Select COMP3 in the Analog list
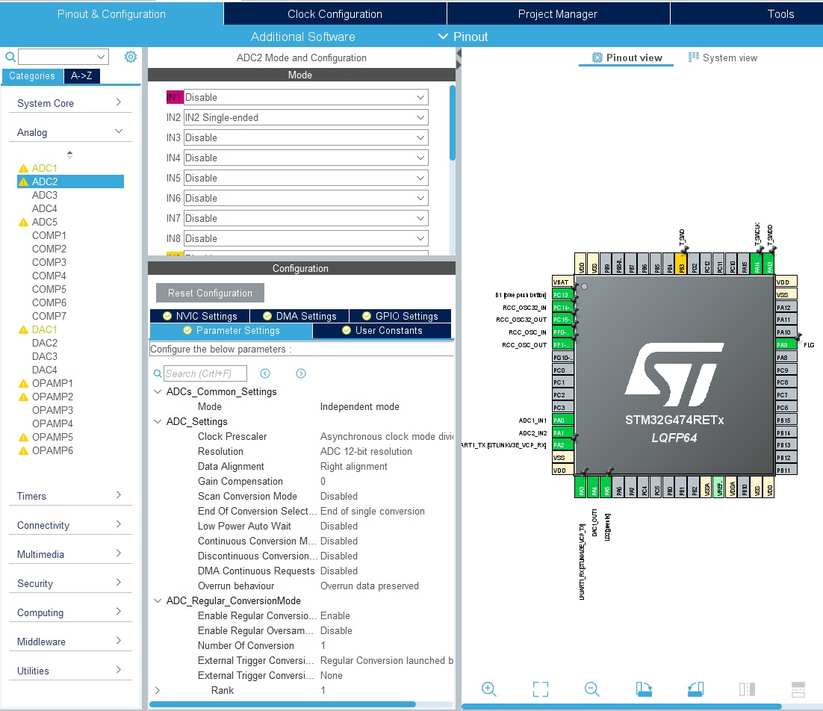The height and width of the screenshot is (711, 823). coord(49,262)
